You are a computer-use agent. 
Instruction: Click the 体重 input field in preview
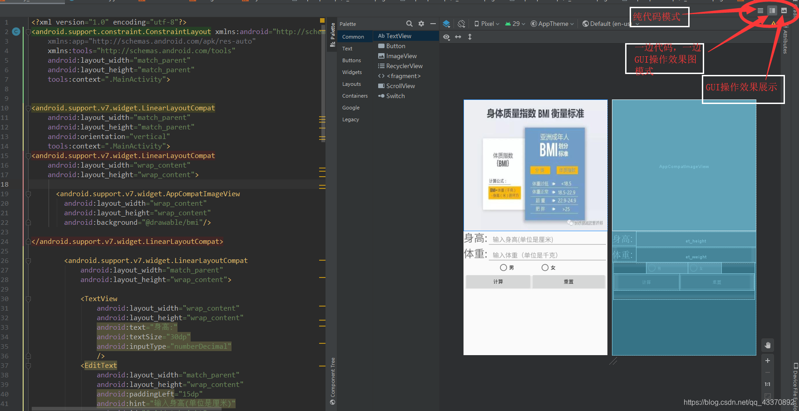point(547,255)
